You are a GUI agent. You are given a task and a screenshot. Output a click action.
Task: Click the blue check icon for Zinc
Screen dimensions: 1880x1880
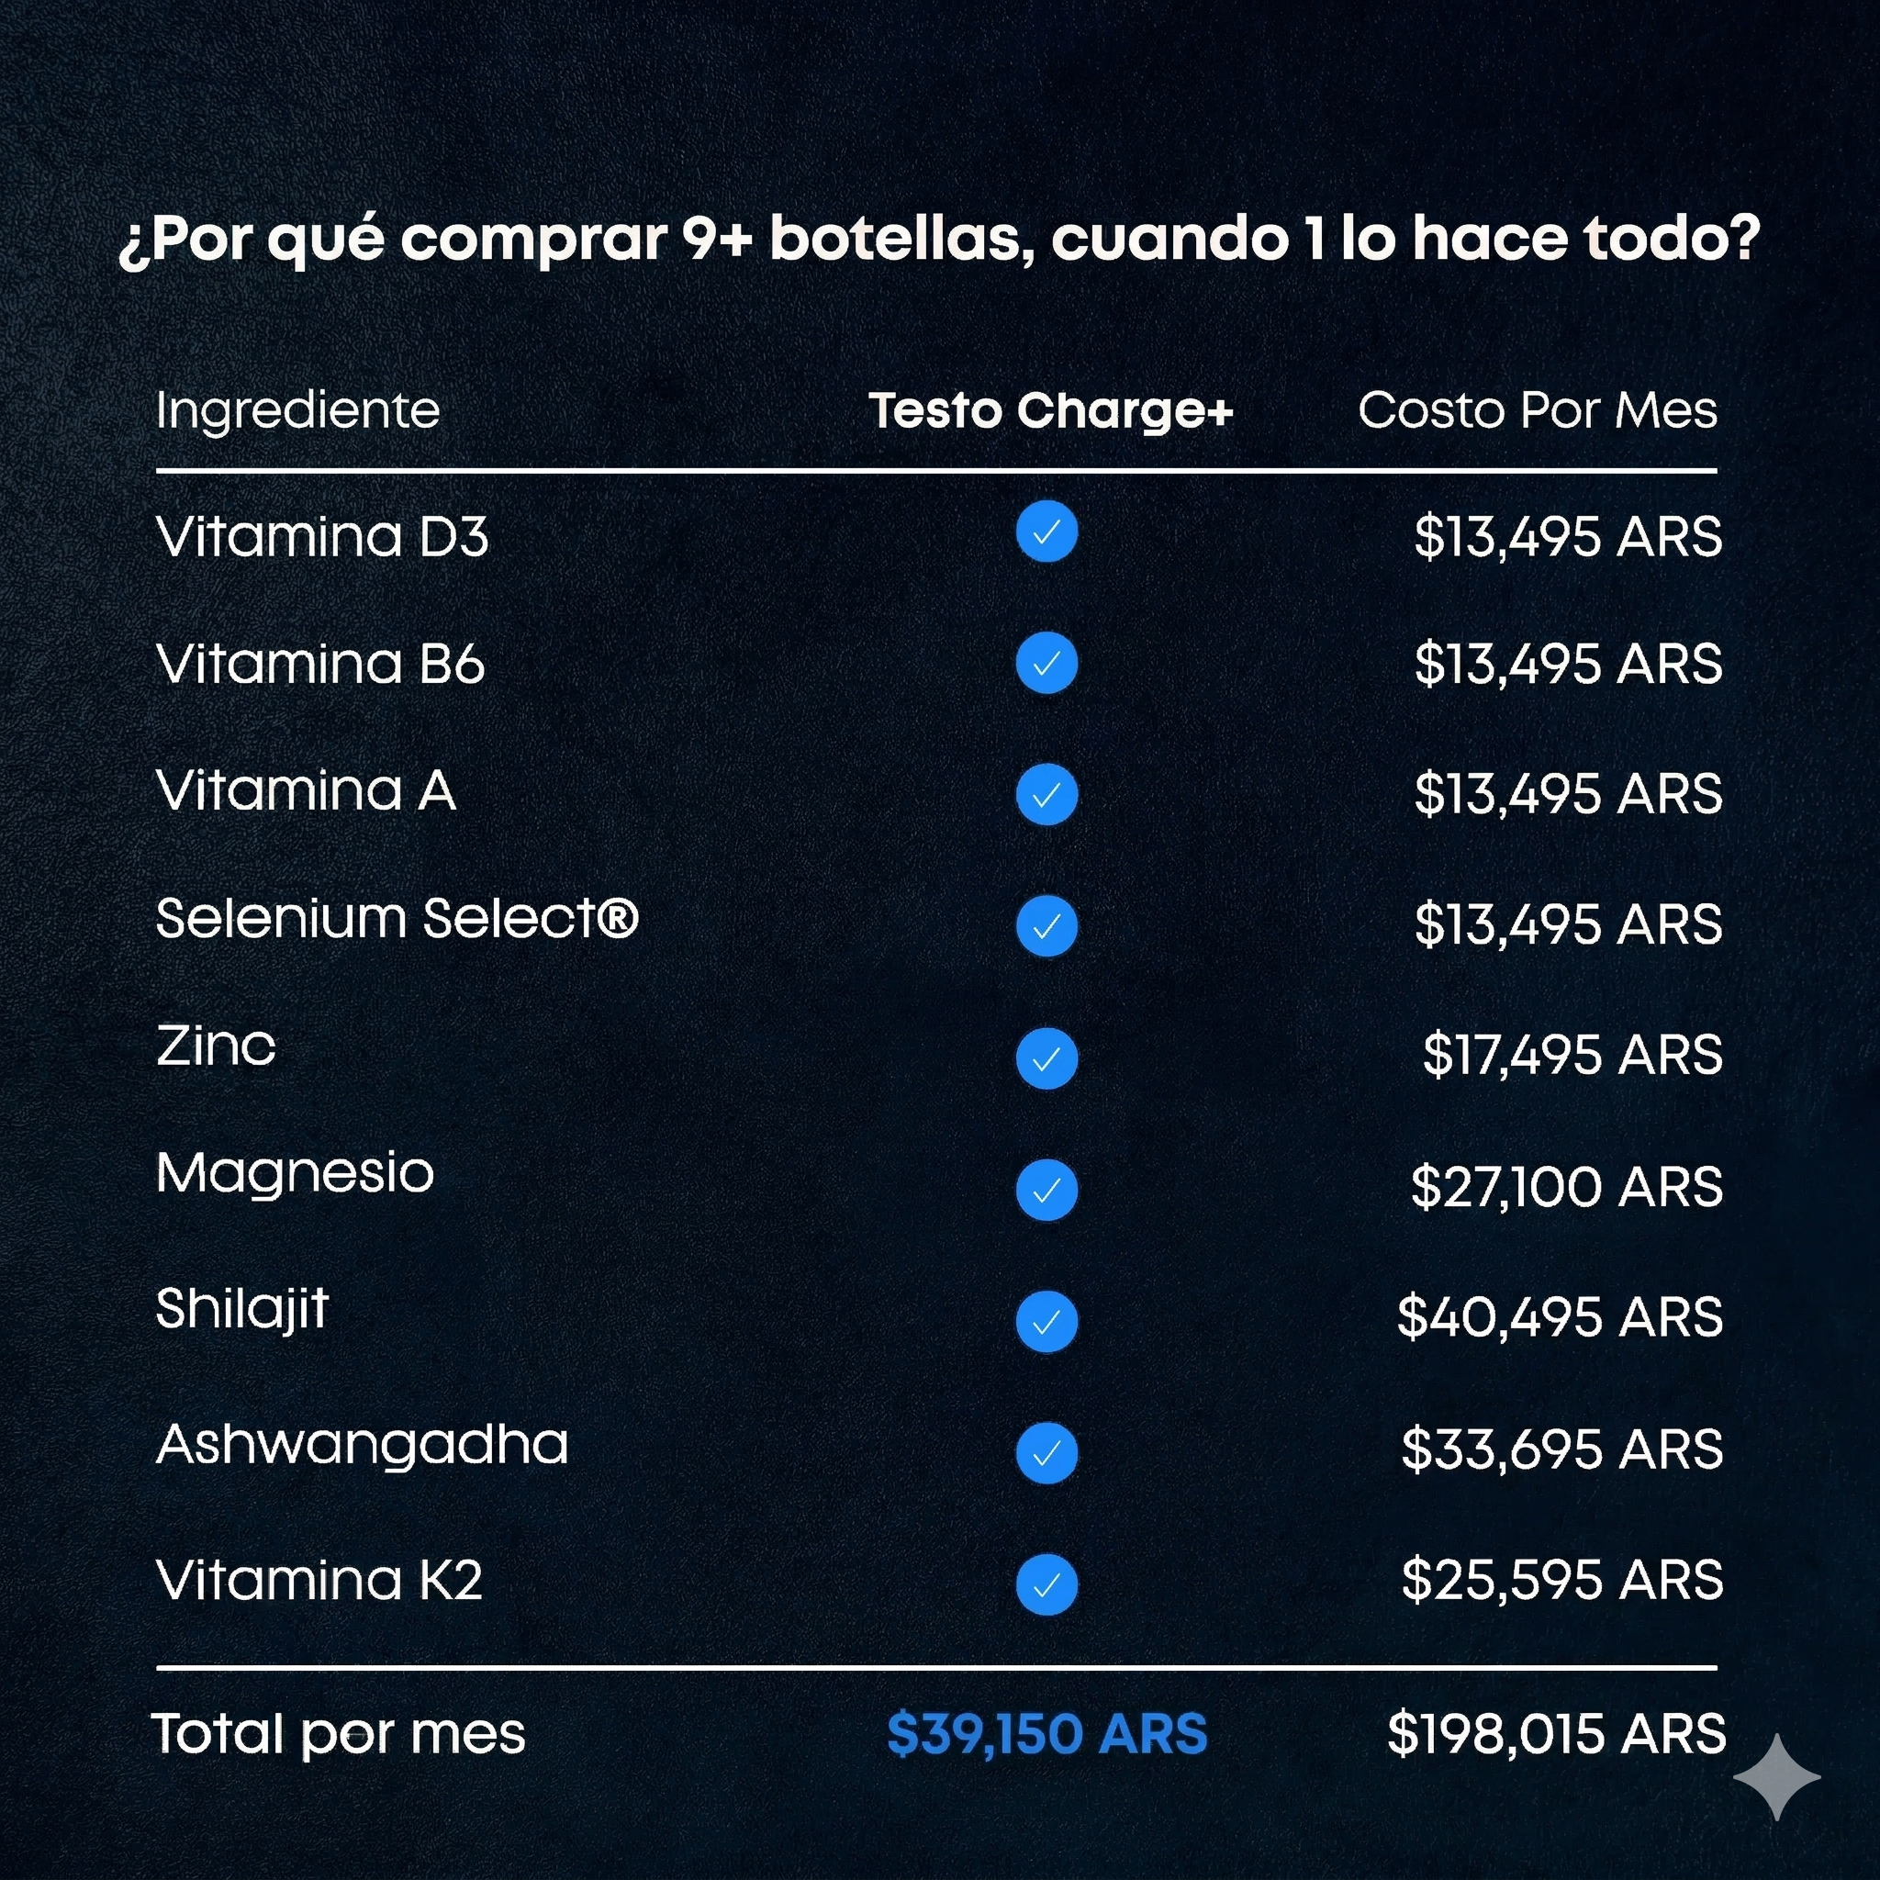tap(1046, 1057)
